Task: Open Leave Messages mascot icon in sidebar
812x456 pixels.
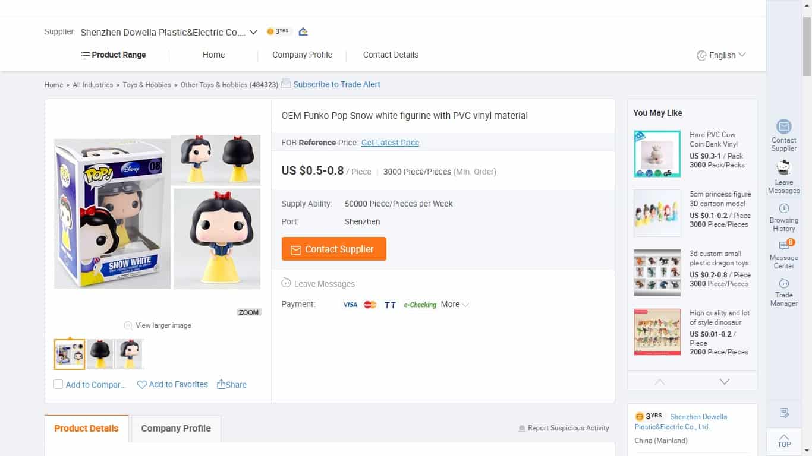Action: pos(783,167)
